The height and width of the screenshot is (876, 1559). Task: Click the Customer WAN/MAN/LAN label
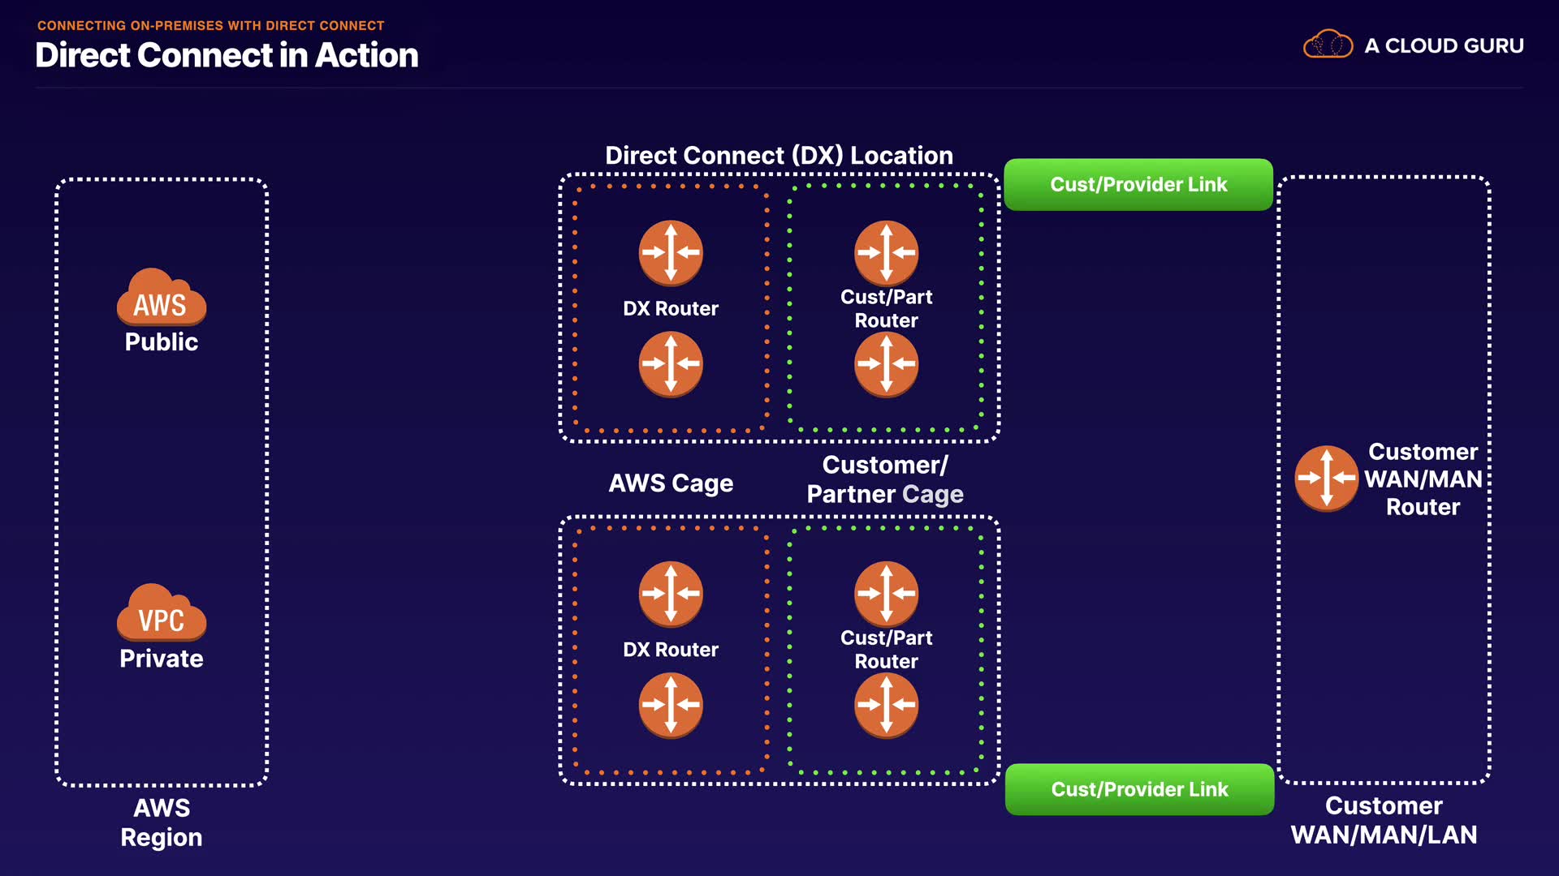point(1384,820)
